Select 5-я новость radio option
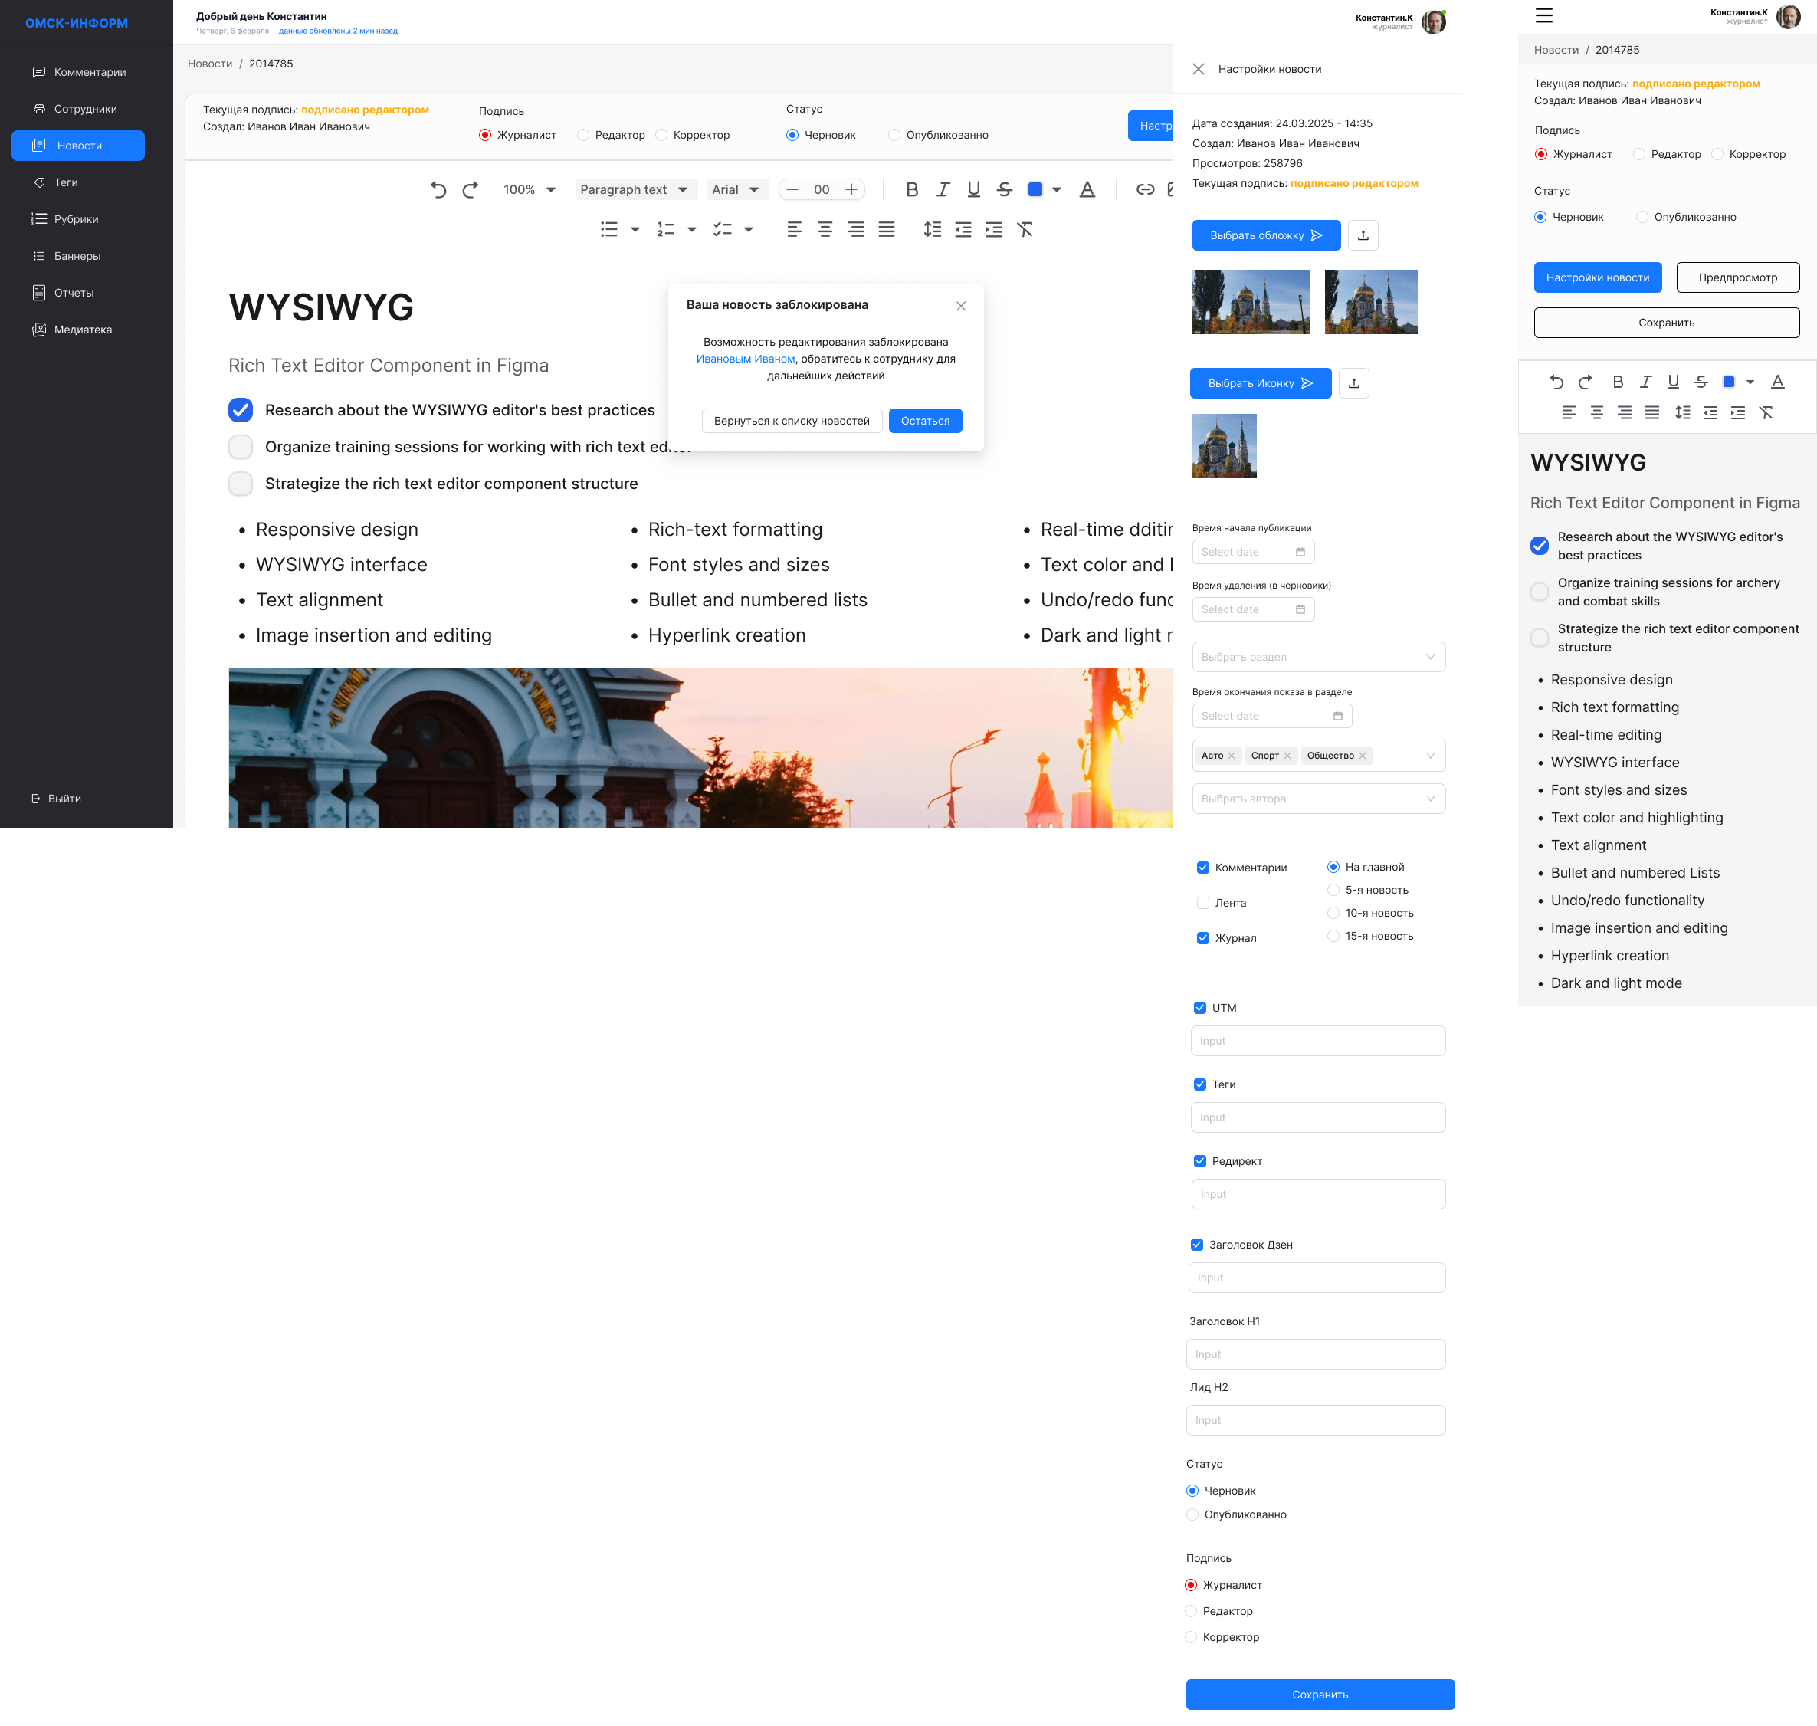Image resolution: width=1817 pixels, height=1726 pixels. point(1333,890)
